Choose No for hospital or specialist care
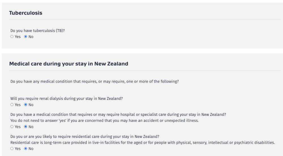Screen dimensions: 283x156 coord(26,127)
